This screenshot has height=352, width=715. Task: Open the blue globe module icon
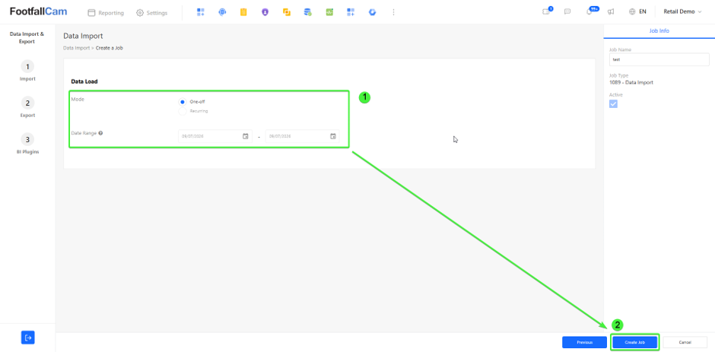(222, 12)
